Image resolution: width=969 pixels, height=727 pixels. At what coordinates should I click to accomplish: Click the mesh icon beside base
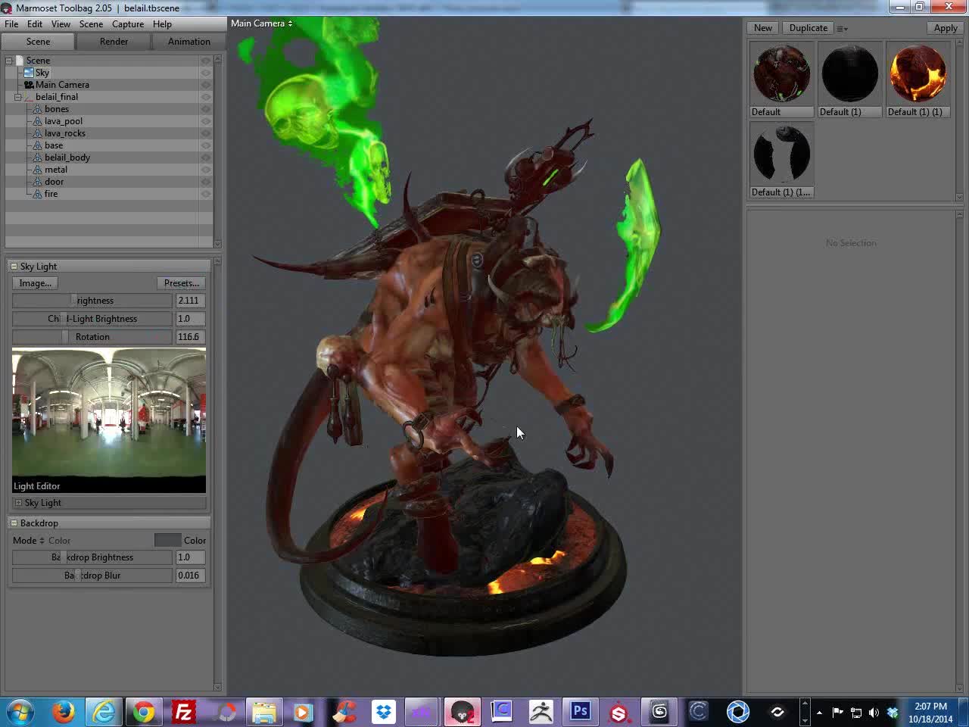(37, 145)
